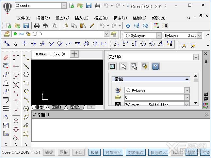Select the Rectangle drawing tool
Viewport: 211px width, 158px height.
26,83
